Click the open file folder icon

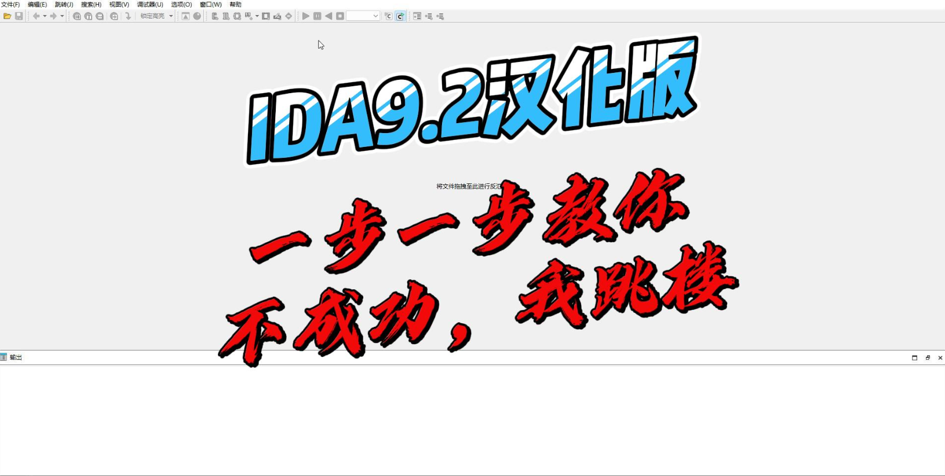[8, 16]
